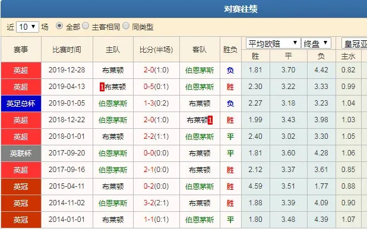Open the 平均欧赔 dropdown
The width and height of the screenshot is (367, 229).
(x=273, y=43)
